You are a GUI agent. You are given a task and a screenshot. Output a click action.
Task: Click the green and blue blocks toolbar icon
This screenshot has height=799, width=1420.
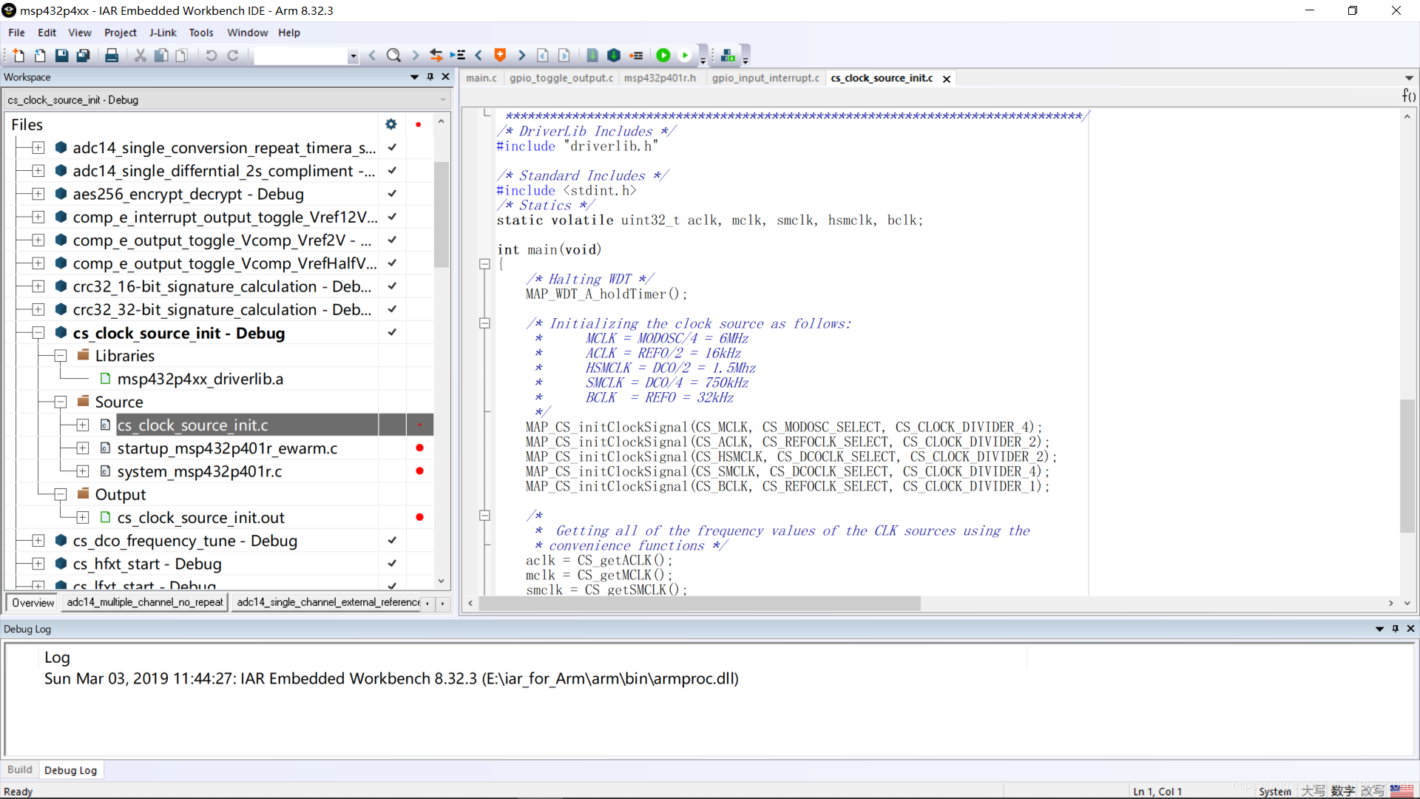click(728, 55)
